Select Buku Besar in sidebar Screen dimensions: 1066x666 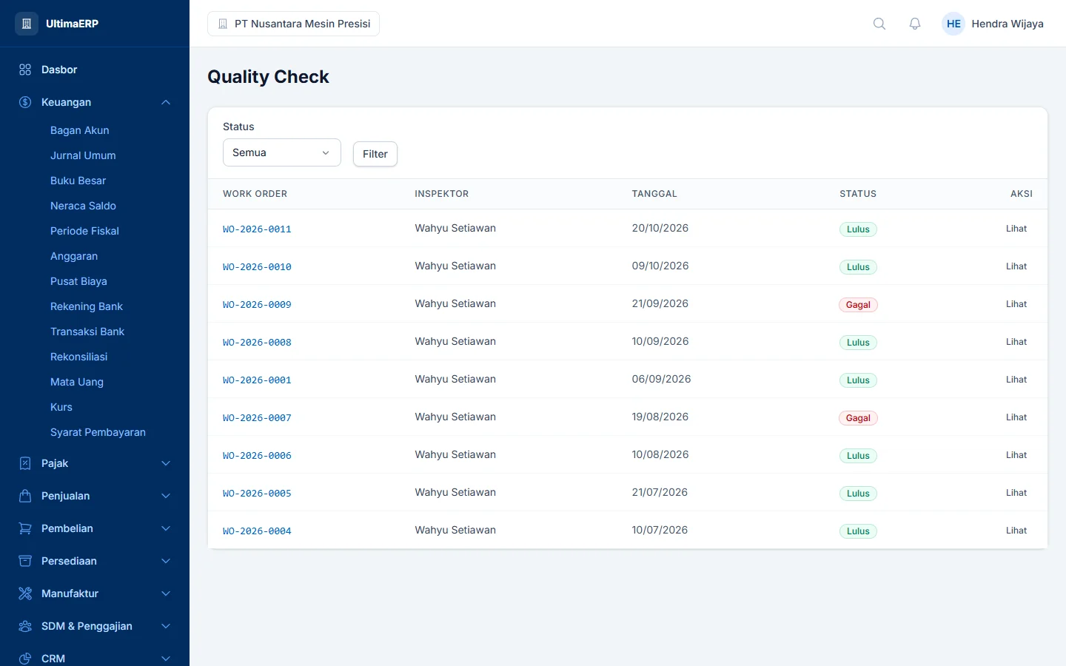click(78, 181)
